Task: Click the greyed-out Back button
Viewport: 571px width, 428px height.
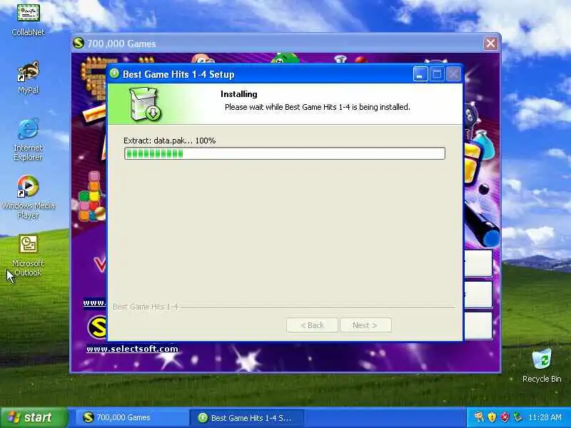Action: click(312, 325)
